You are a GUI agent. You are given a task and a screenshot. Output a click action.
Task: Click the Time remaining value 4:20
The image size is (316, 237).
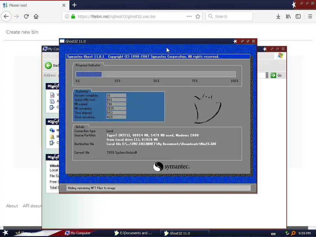pyautogui.click(x=116, y=117)
